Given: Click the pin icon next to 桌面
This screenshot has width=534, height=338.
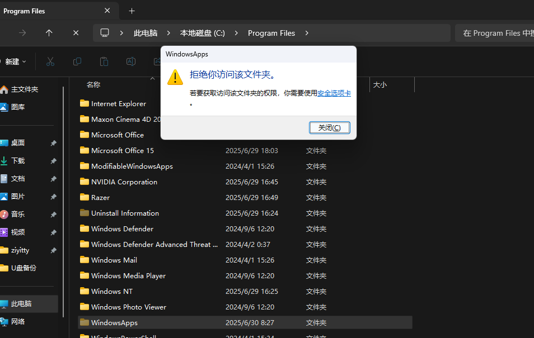Looking at the screenshot, I should click(54, 143).
